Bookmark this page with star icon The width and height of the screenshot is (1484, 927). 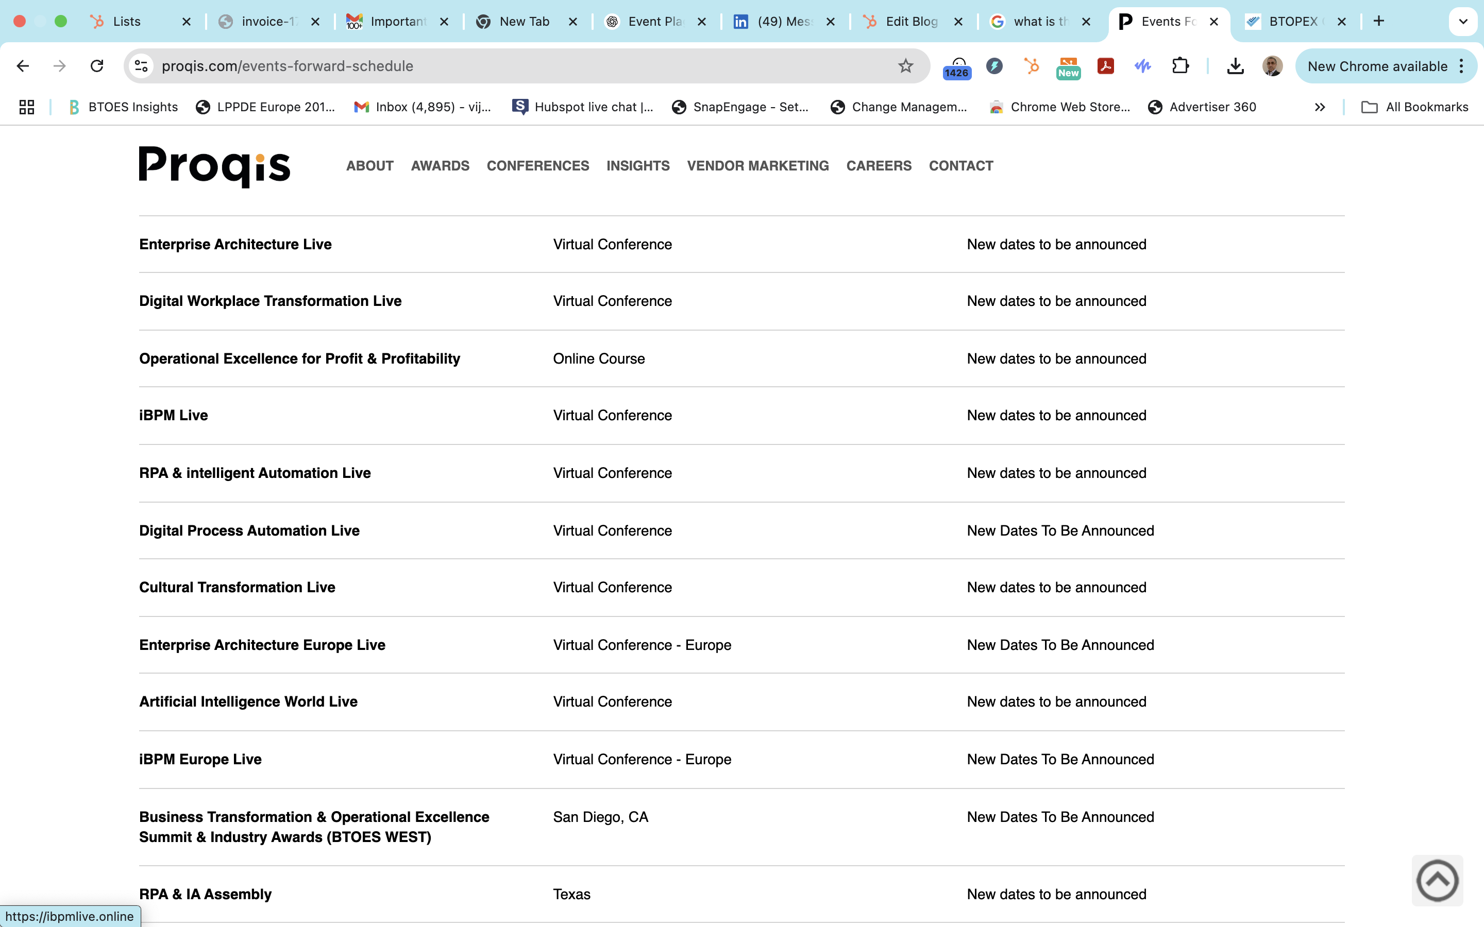point(905,66)
